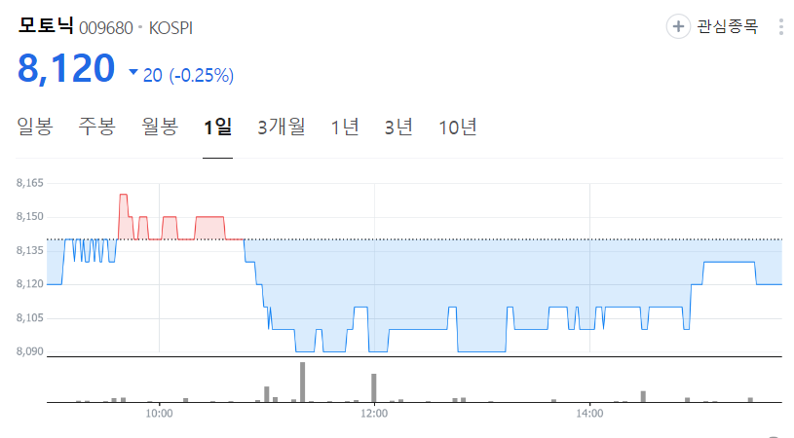Click the KOSPI market label
This screenshot has height=438, width=794.
point(170,28)
